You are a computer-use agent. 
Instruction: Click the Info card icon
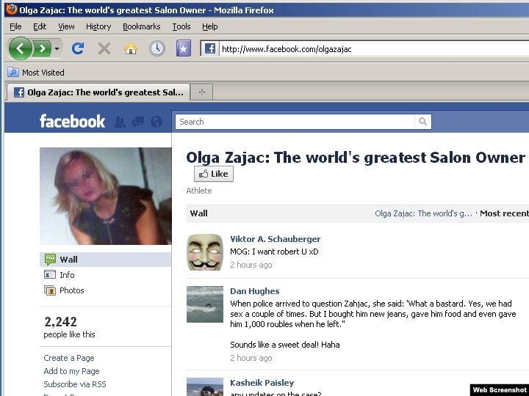pyautogui.click(x=50, y=275)
